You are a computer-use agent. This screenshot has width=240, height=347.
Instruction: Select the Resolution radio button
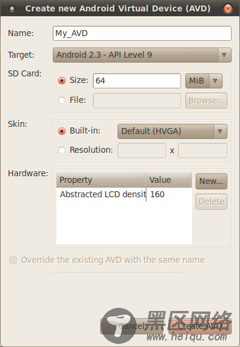pos(62,150)
